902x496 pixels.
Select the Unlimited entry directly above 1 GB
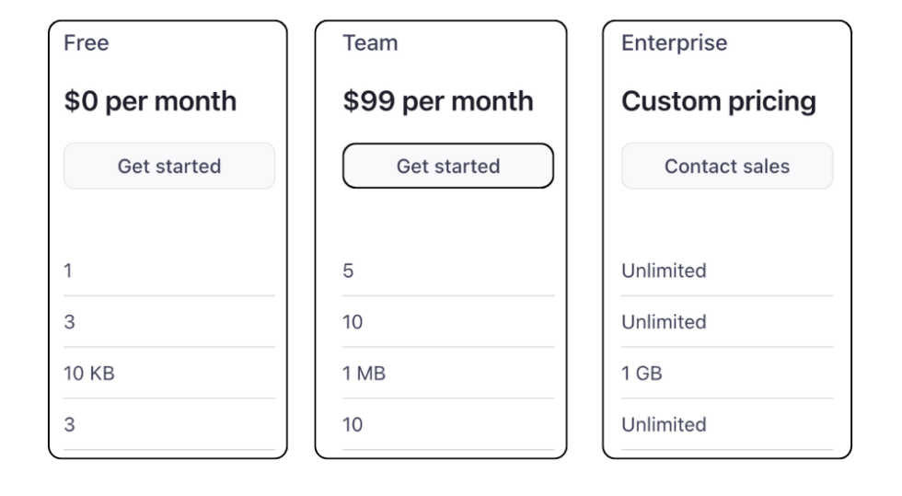664,323
